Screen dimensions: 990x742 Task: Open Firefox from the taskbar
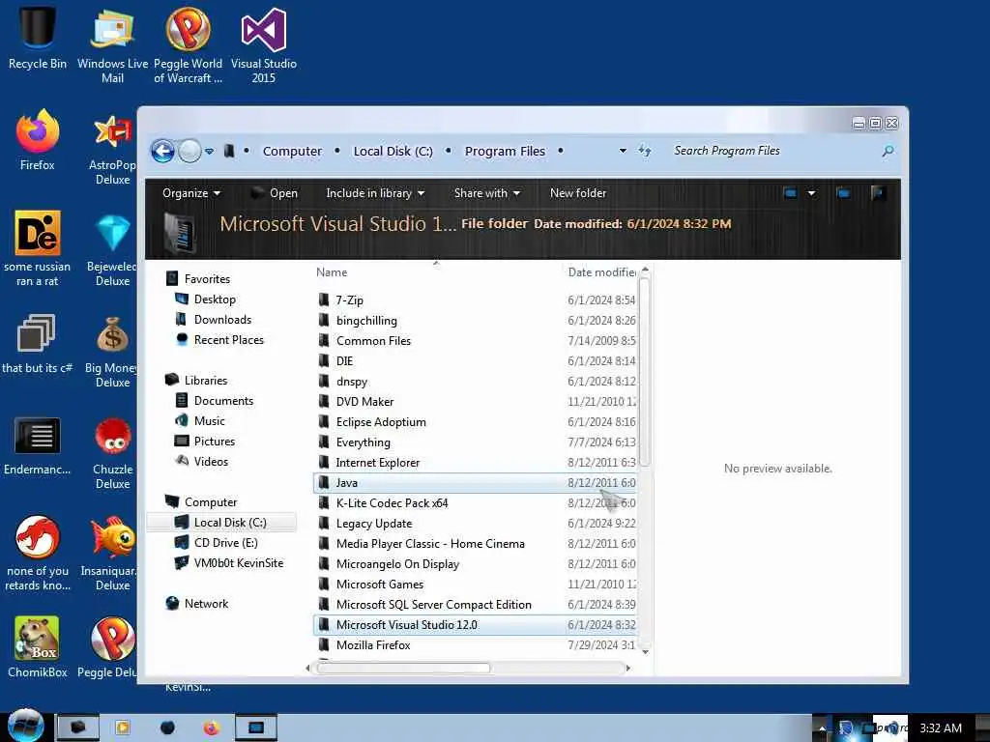click(x=211, y=728)
